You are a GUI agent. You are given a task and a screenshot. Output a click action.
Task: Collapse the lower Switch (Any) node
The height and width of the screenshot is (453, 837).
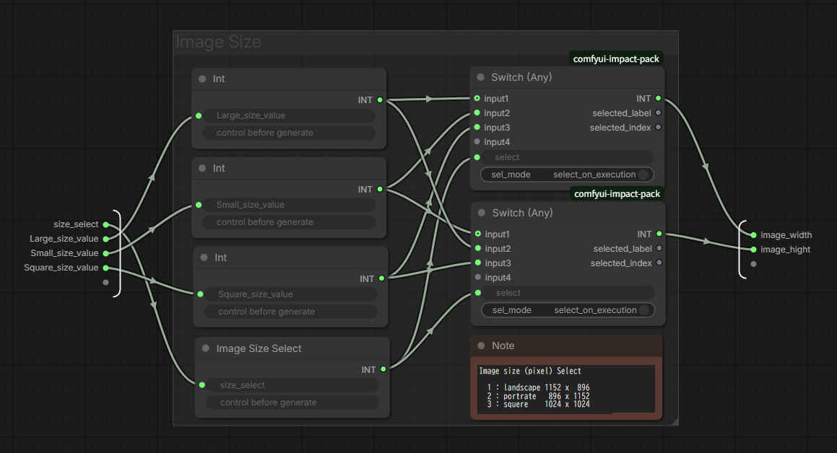click(482, 213)
